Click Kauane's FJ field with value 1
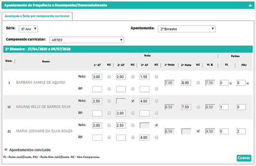This screenshot has width=256, height=166. click(224, 107)
